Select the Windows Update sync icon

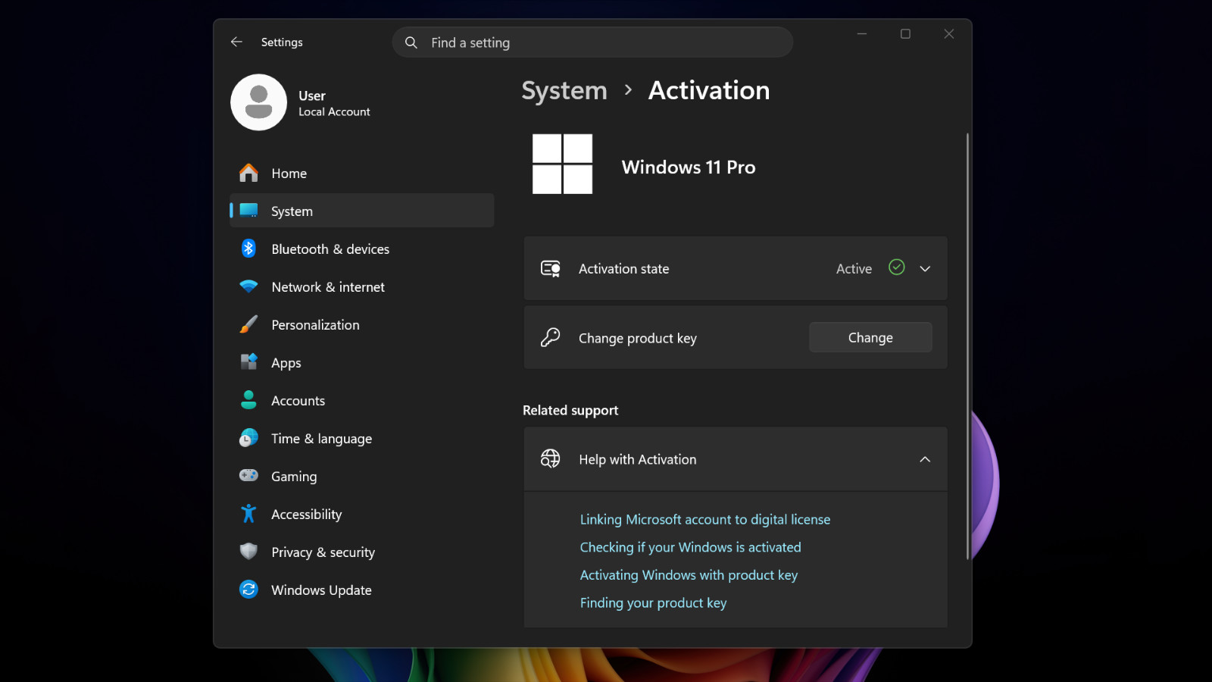(x=248, y=590)
